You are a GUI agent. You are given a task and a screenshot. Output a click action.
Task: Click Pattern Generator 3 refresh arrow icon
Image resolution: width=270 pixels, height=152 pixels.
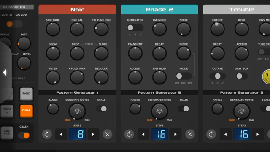tap(211, 134)
